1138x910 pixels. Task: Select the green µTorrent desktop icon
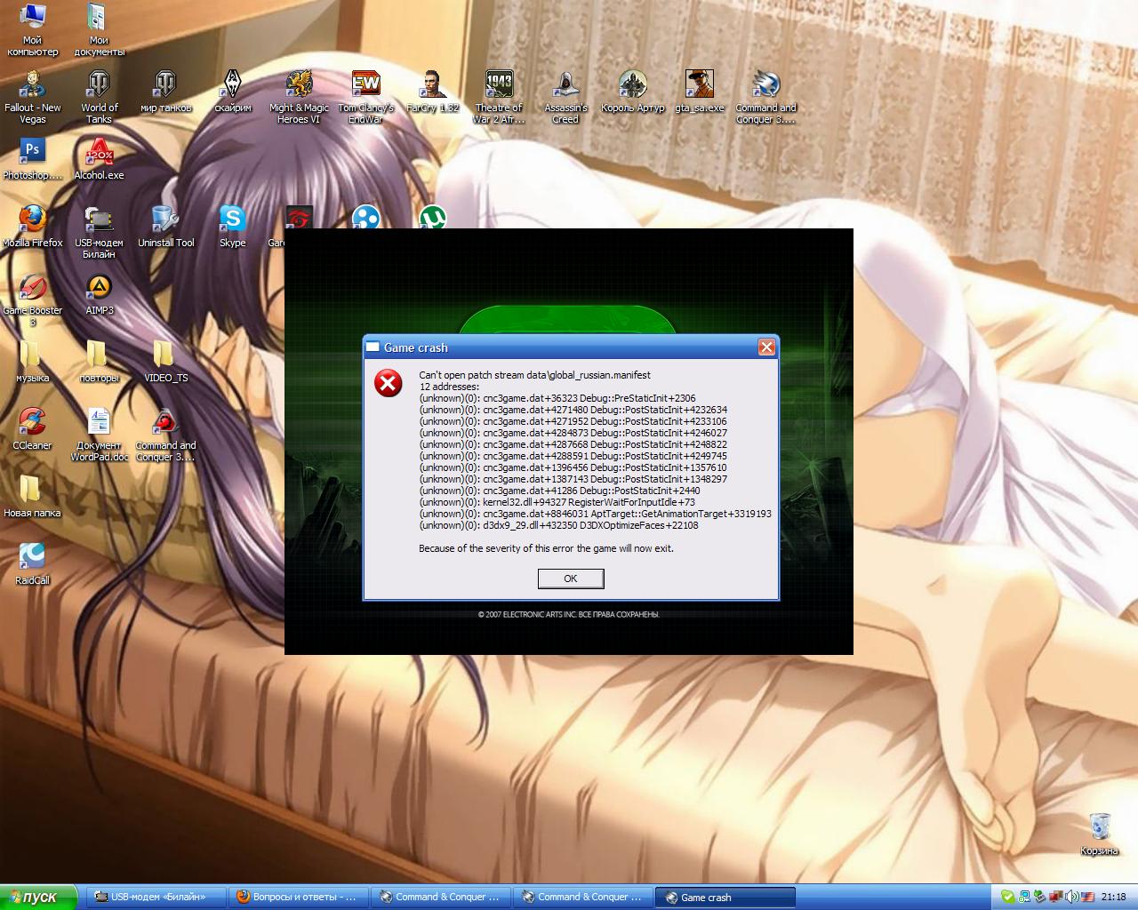pyautogui.click(x=432, y=217)
